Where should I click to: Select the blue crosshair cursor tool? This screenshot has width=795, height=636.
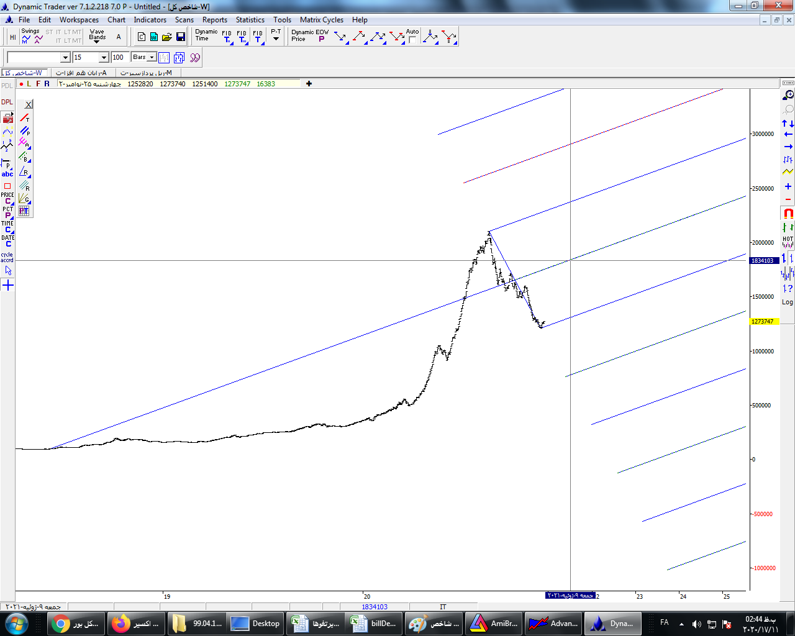7,285
